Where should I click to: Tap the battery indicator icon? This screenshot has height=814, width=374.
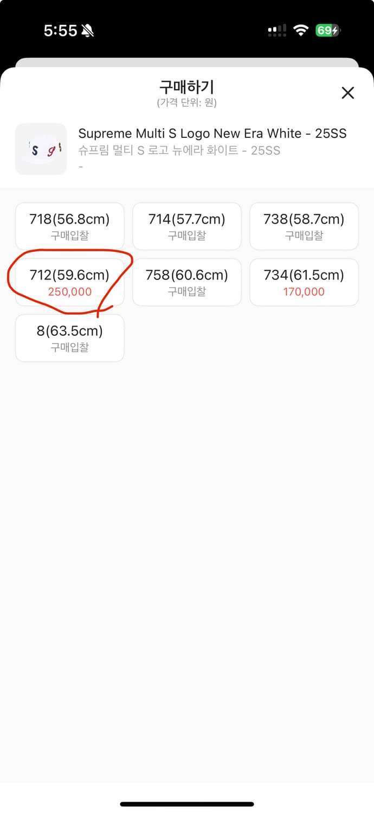click(328, 31)
